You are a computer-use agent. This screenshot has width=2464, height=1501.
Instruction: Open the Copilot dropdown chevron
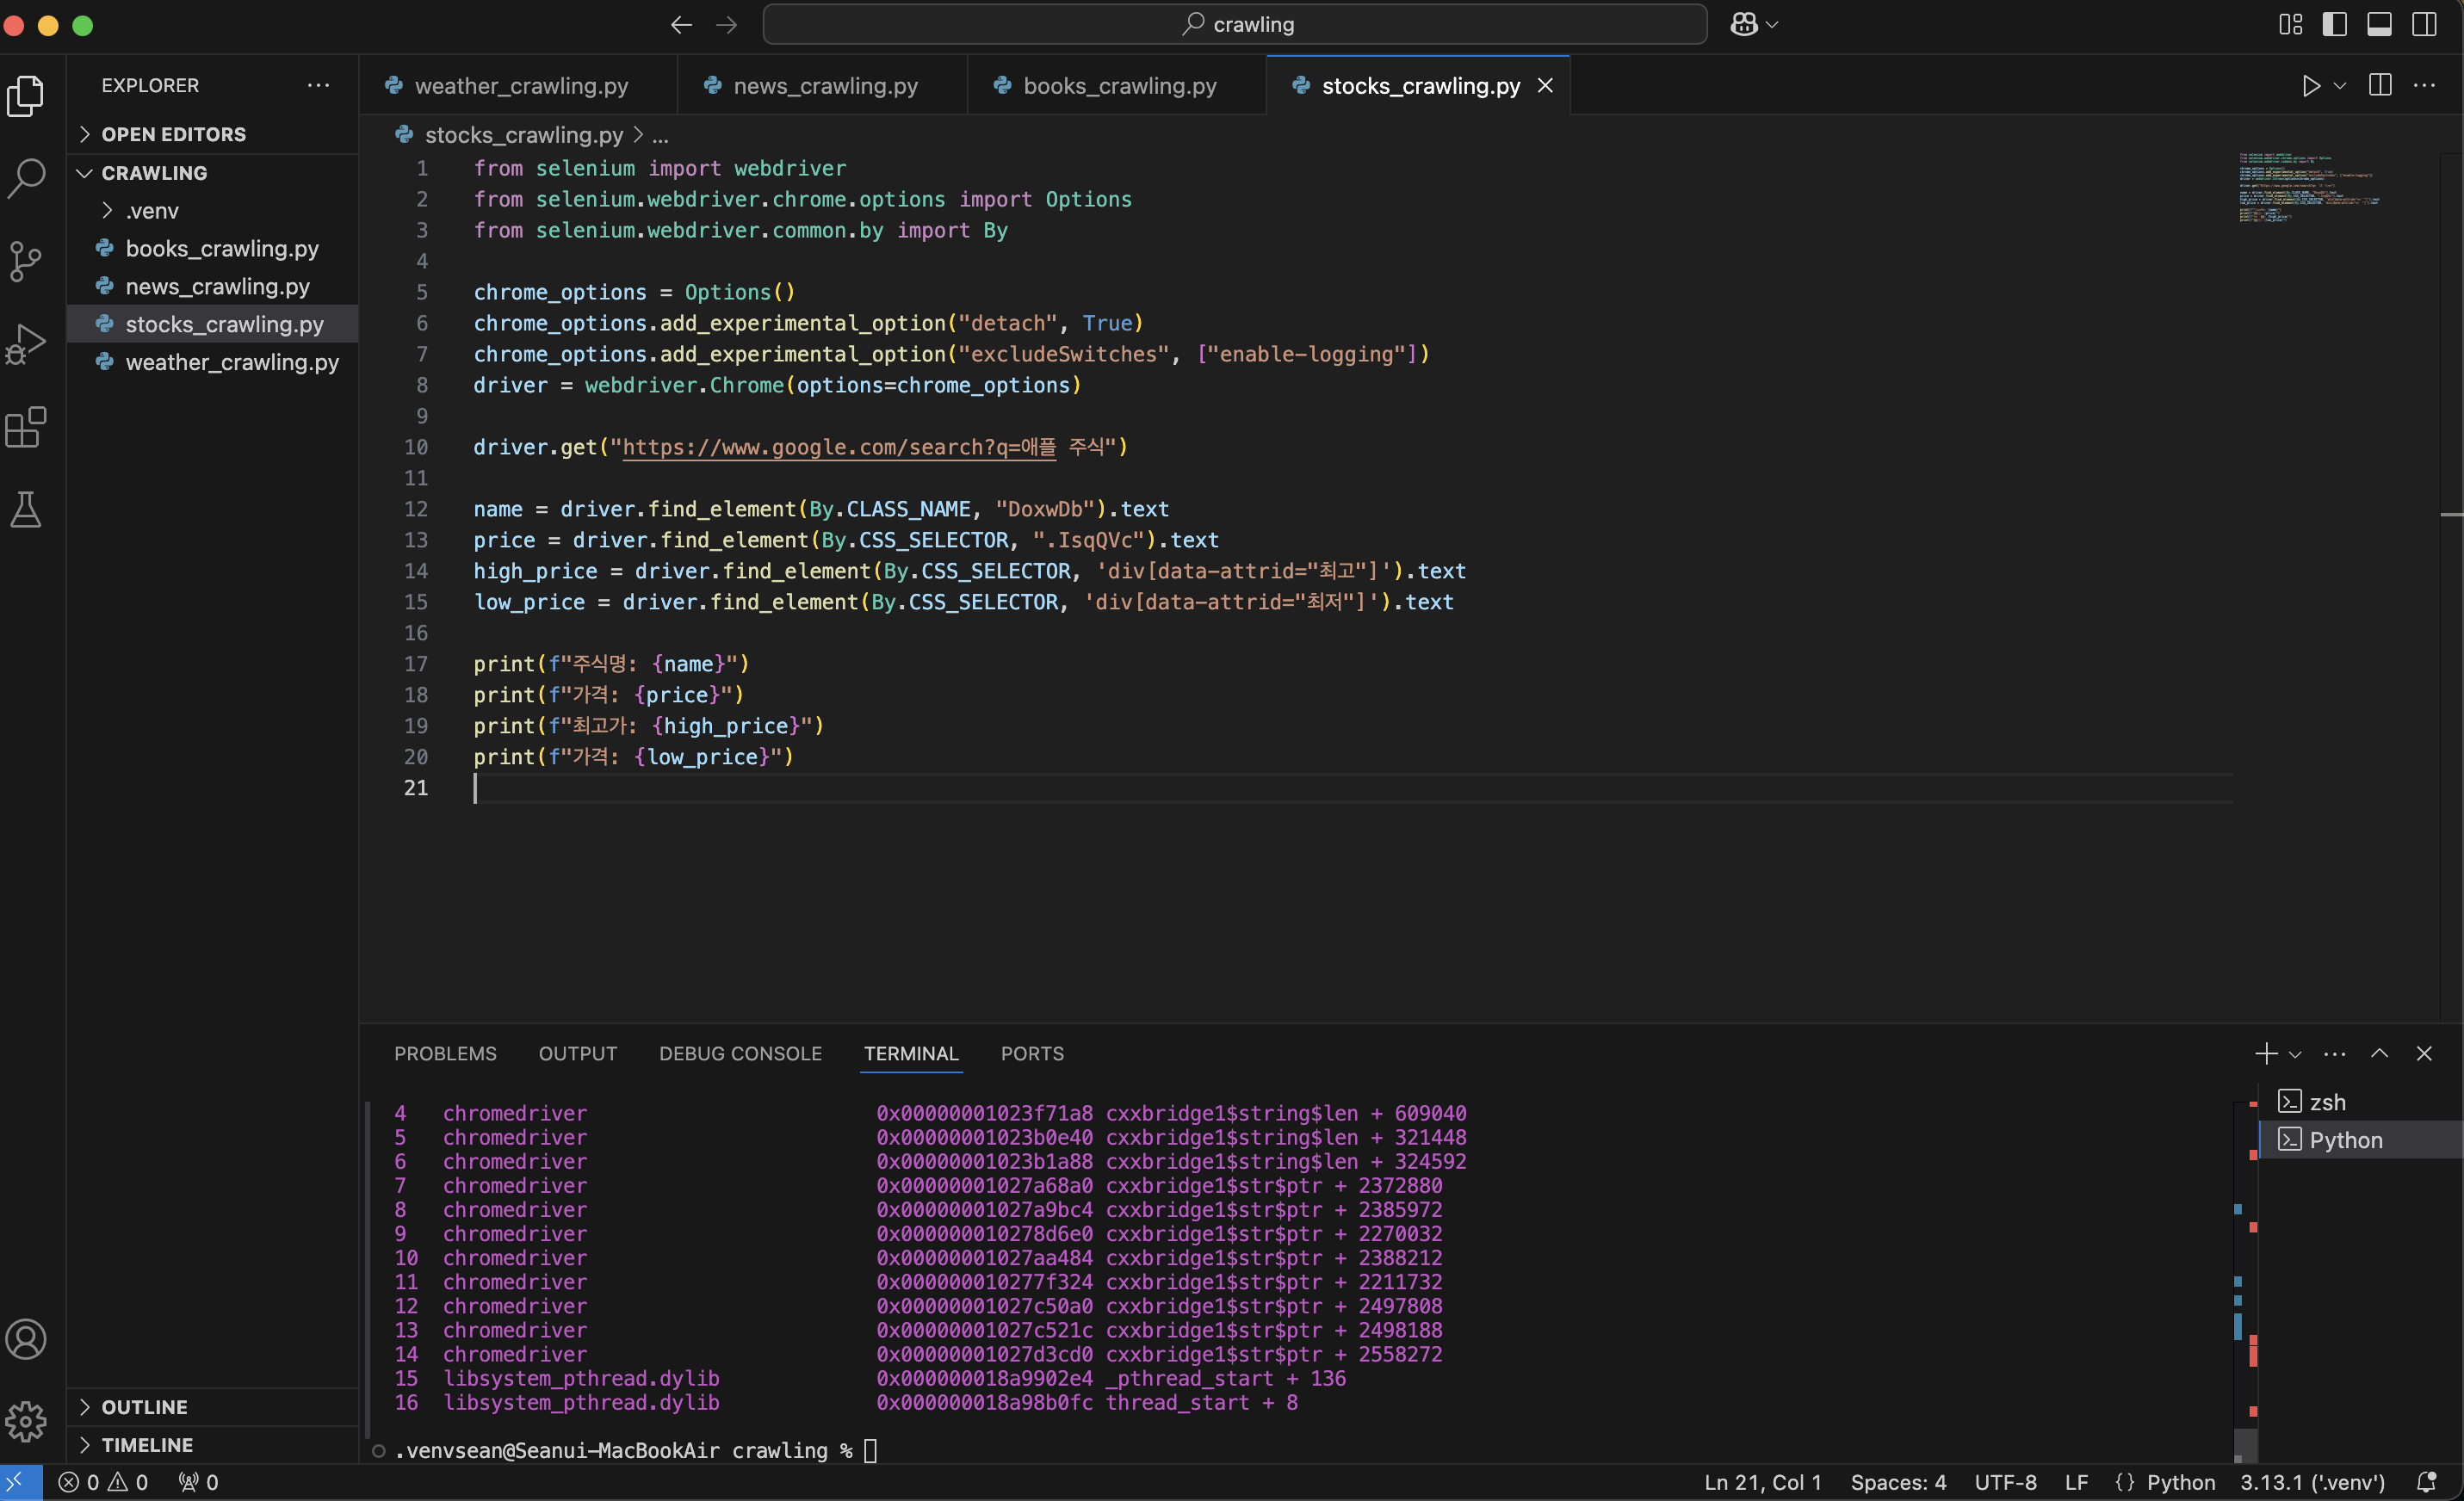[1772, 25]
